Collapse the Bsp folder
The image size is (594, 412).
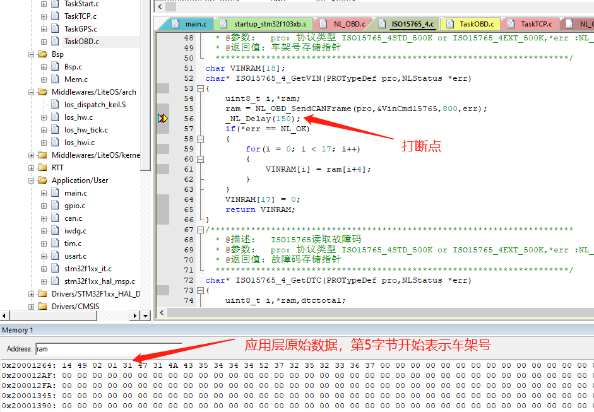pos(32,54)
